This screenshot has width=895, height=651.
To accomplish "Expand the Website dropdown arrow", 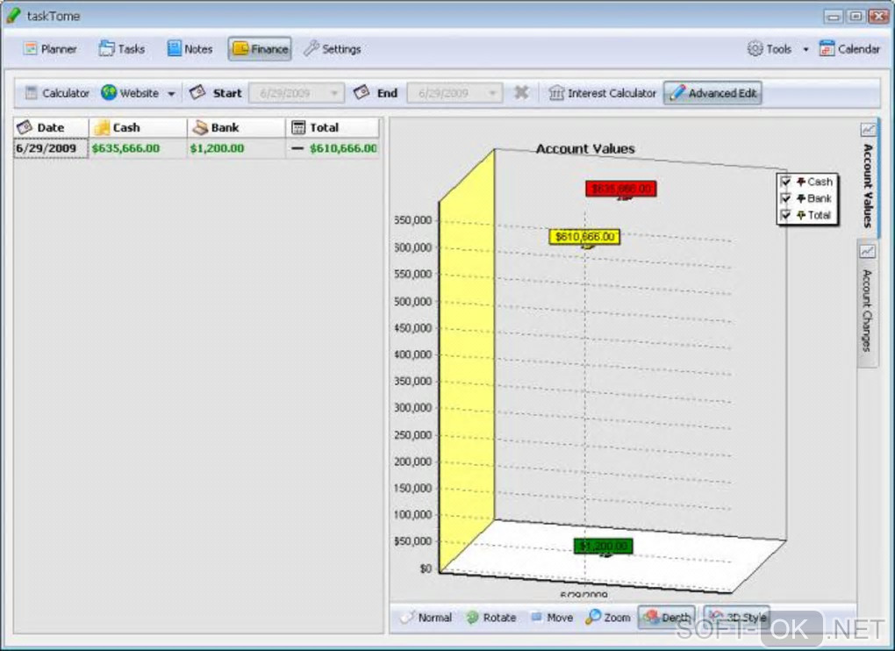I will tap(171, 94).
